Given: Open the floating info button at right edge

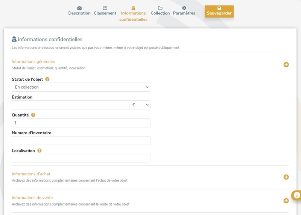Looking at the screenshot, I should click(x=296, y=195).
